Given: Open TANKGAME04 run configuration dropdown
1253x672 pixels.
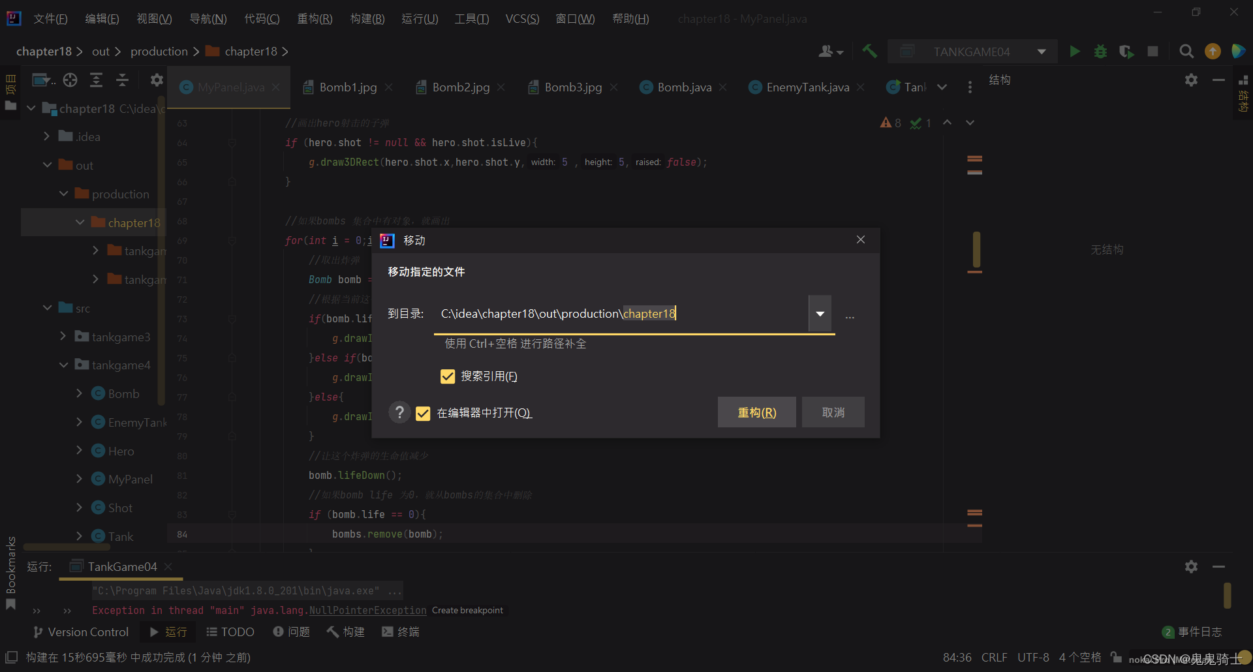Looking at the screenshot, I should tap(1042, 52).
